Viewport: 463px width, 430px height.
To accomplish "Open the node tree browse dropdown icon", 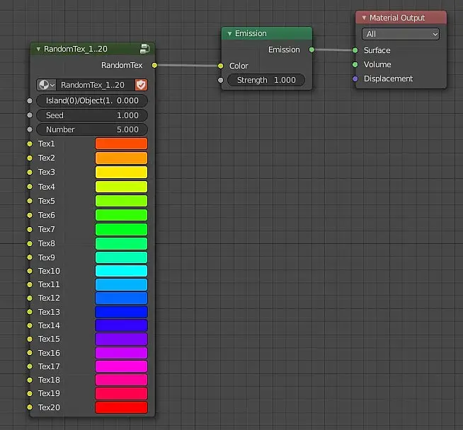I will tap(47, 85).
